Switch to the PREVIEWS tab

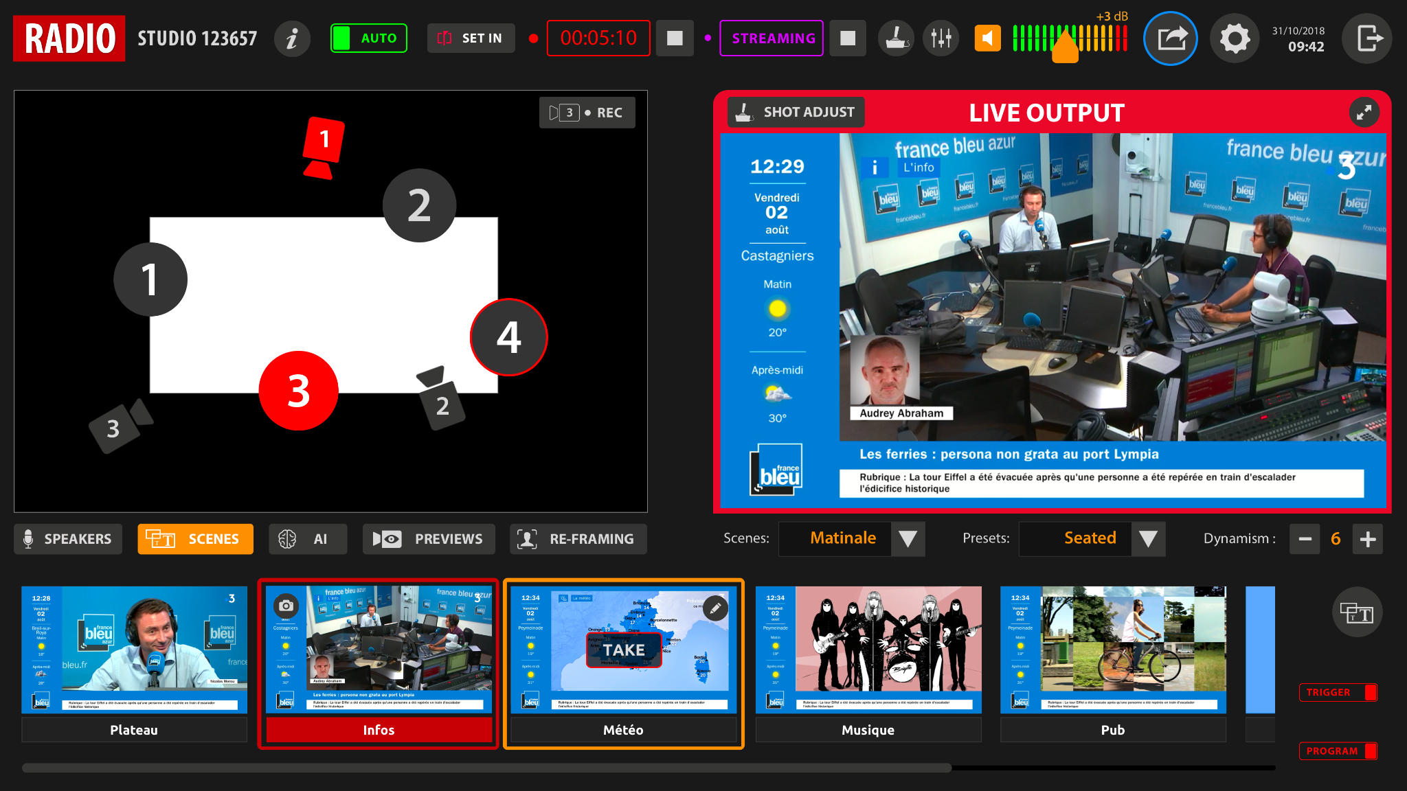(x=429, y=539)
